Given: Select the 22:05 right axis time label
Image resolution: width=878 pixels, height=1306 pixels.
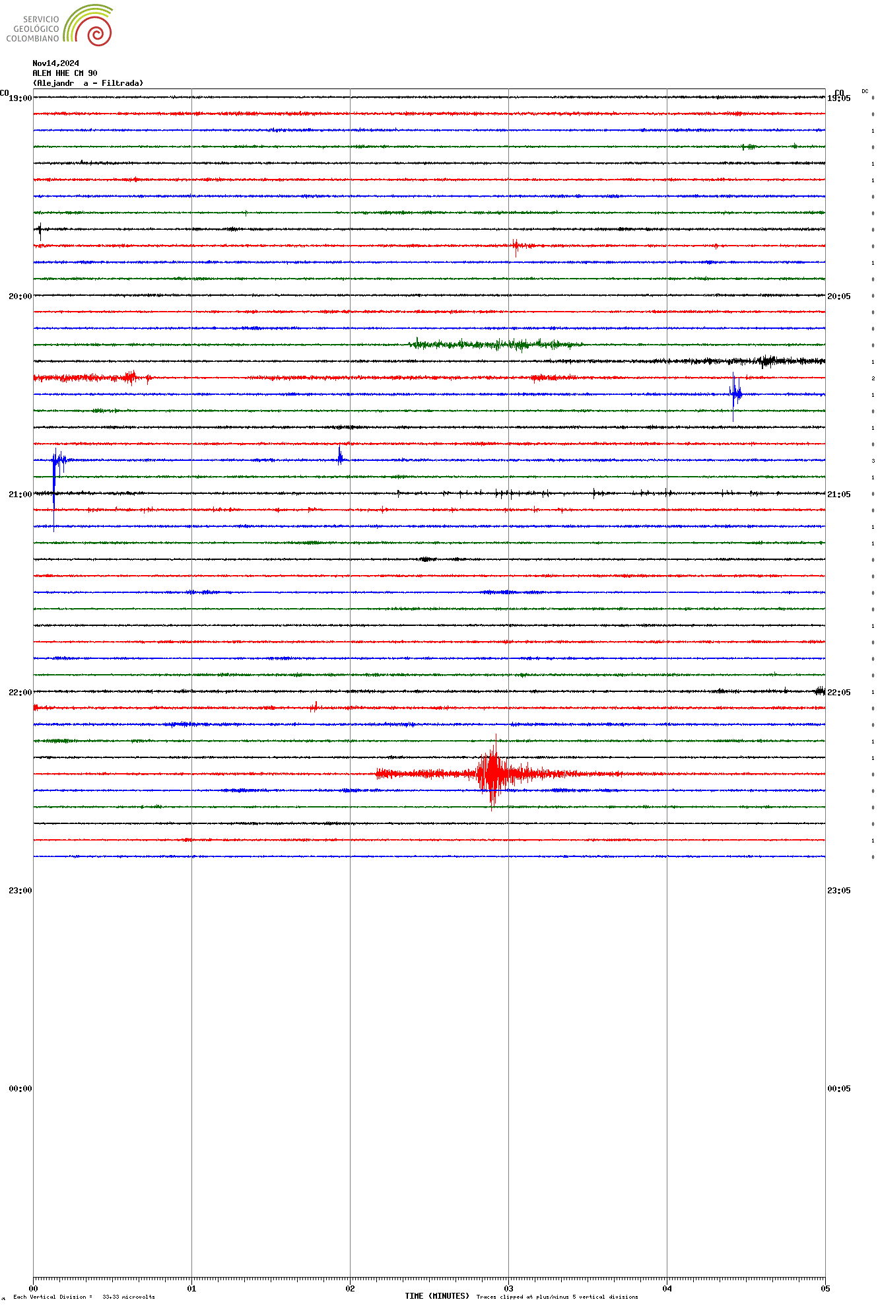Looking at the screenshot, I should 838,693.
